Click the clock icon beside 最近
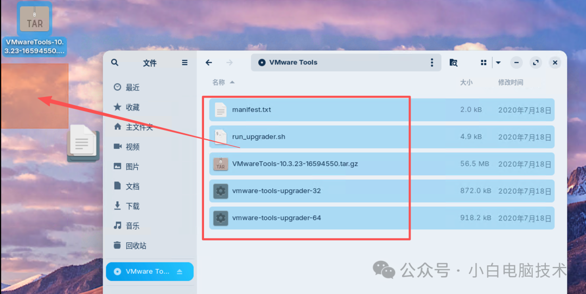The width and height of the screenshot is (586, 294). click(x=117, y=87)
